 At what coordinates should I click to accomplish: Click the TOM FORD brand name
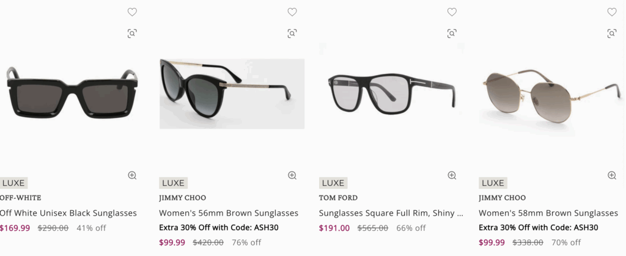(x=338, y=198)
